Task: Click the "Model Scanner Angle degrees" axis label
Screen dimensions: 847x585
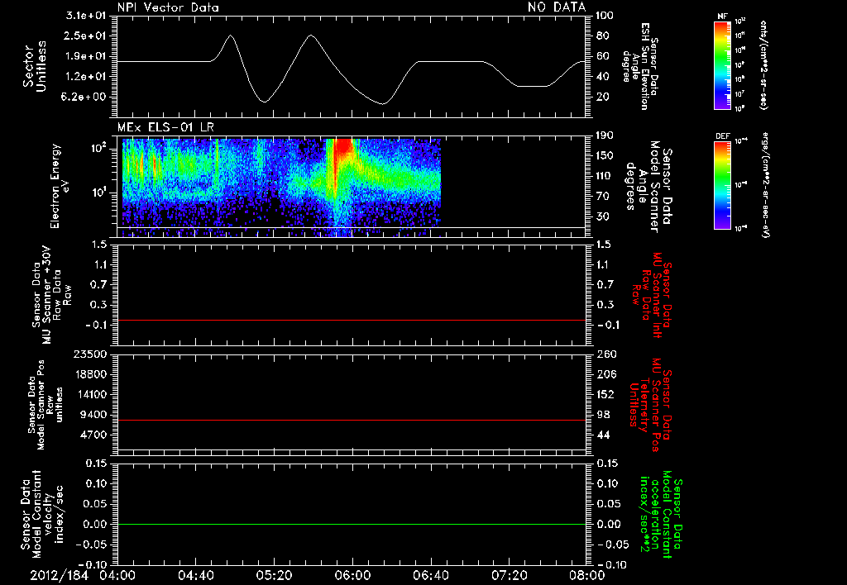Action: click(648, 187)
